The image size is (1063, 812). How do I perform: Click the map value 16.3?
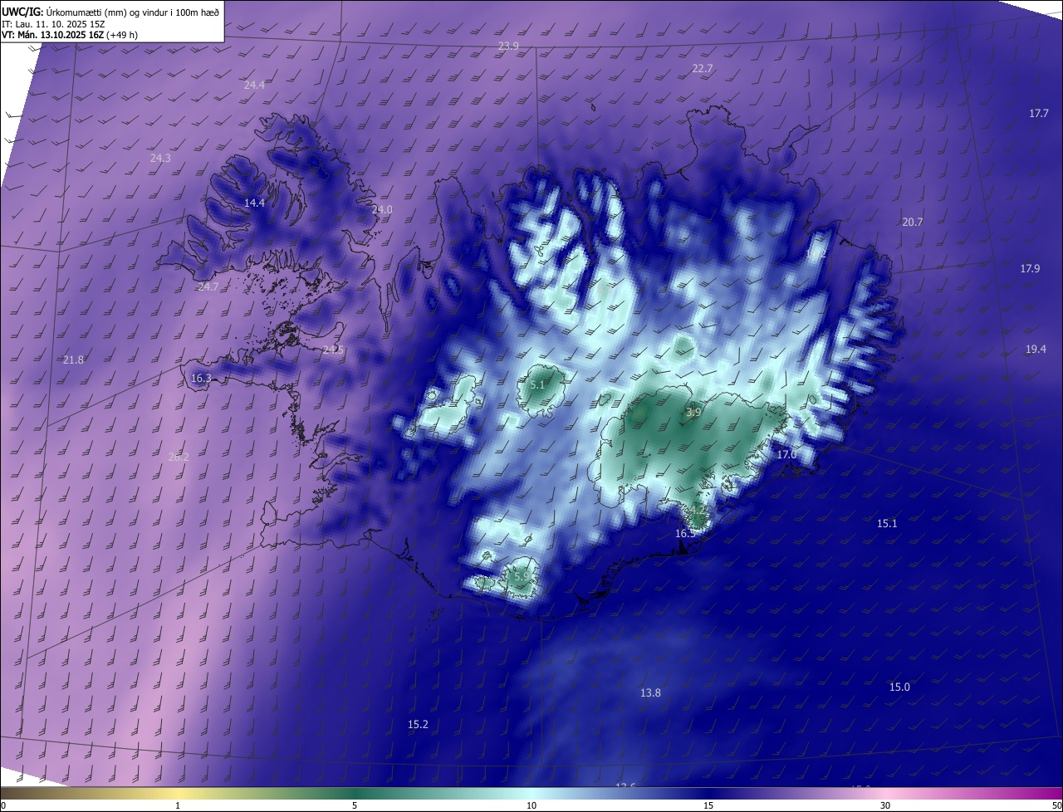201,379
